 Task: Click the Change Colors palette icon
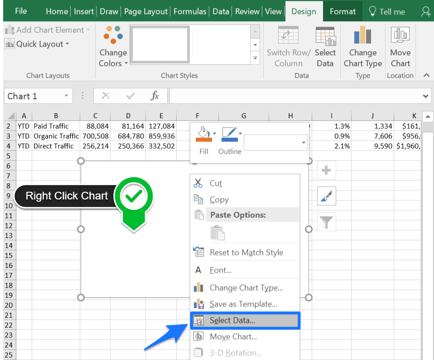pyautogui.click(x=113, y=34)
